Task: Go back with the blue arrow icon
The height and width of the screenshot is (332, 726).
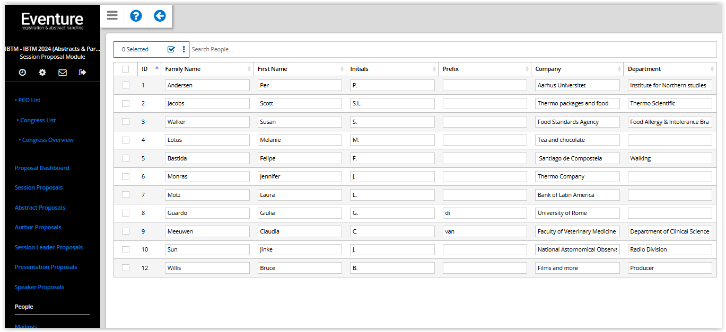Action: (160, 16)
